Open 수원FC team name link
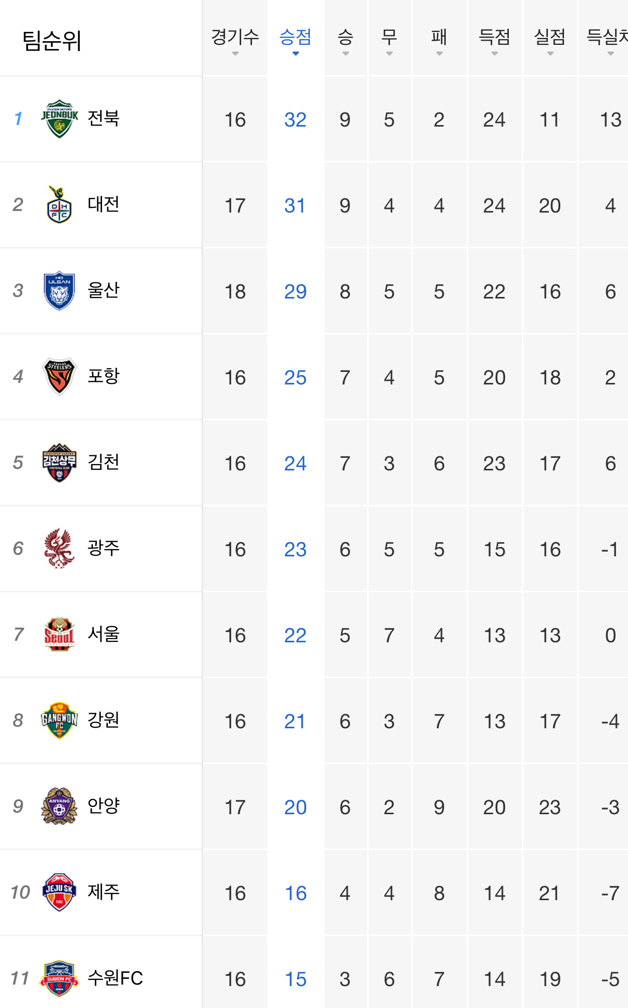 [x=115, y=978]
